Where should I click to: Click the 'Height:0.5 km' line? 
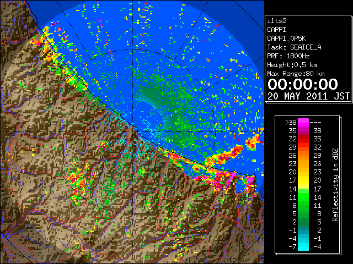pyautogui.click(x=292, y=65)
